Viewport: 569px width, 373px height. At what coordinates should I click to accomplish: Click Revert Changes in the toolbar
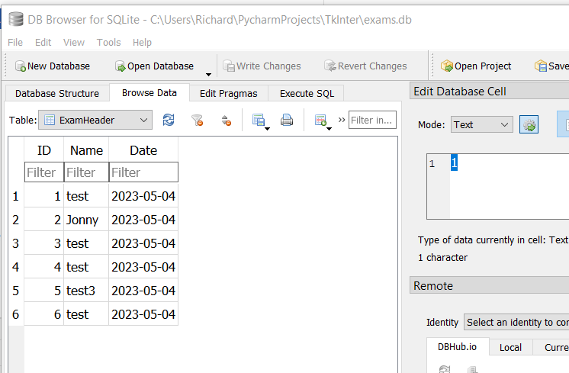[x=365, y=66]
